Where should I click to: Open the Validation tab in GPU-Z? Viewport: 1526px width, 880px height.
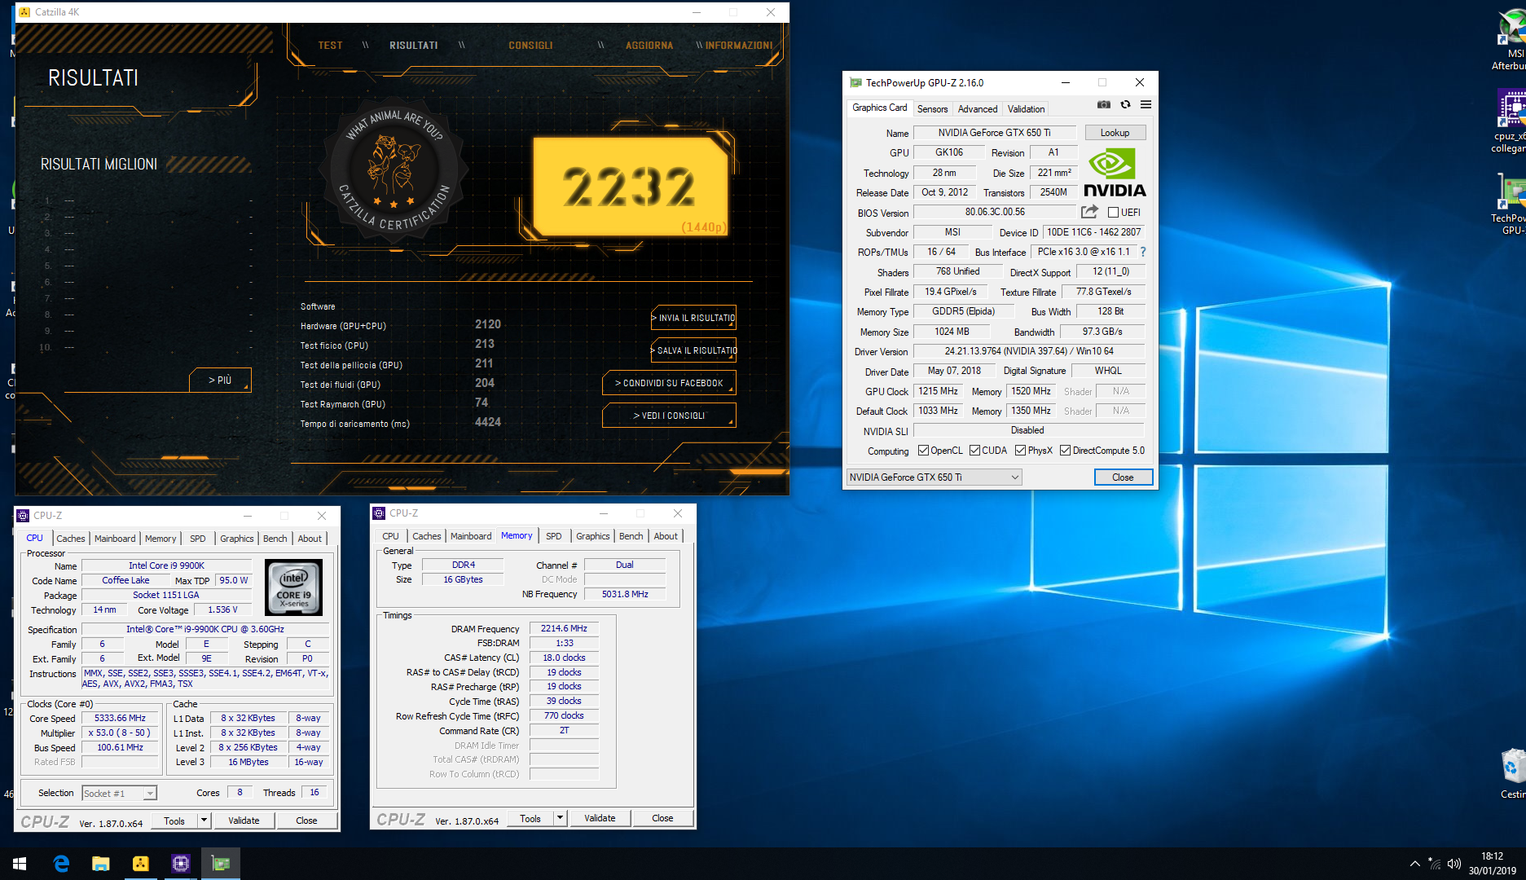(x=1026, y=109)
